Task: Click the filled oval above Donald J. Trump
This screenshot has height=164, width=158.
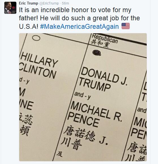Action: tap(97, 53)
